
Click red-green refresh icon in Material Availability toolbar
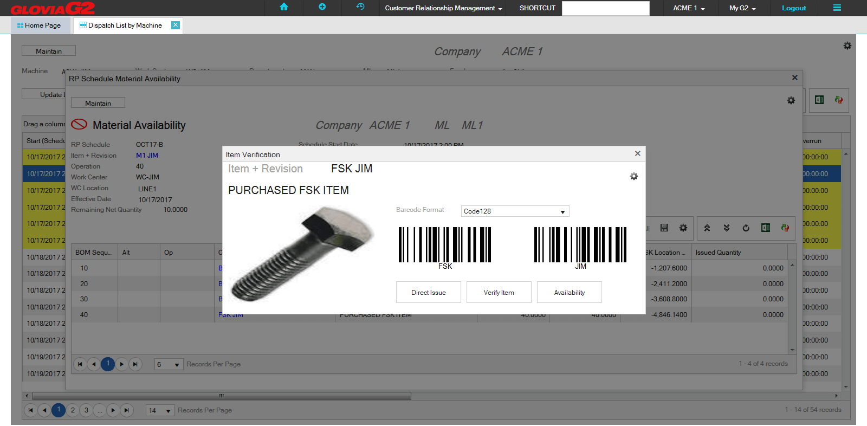(785, 228)
